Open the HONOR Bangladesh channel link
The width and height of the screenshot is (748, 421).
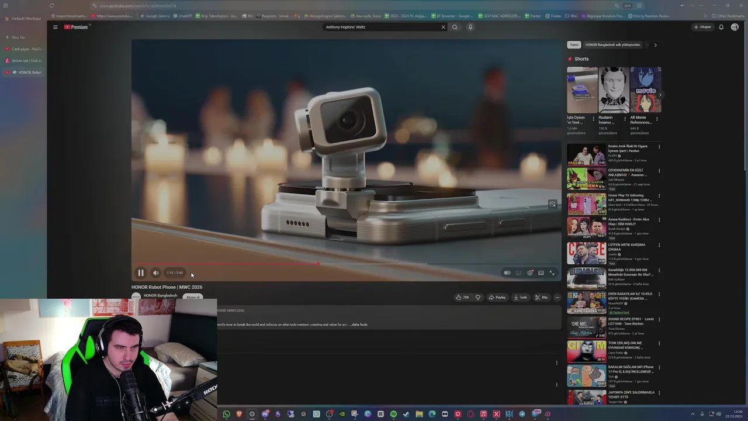160,295
